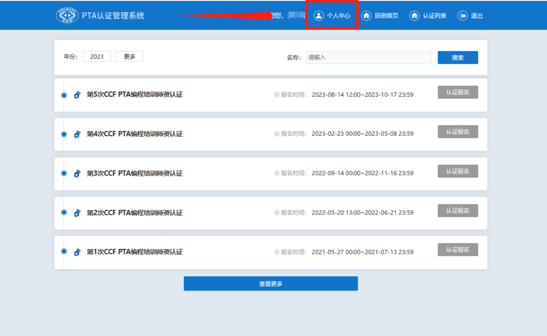
Task: Select the radio bullet beside 第5次CCF认证
Action: (63, 94)
